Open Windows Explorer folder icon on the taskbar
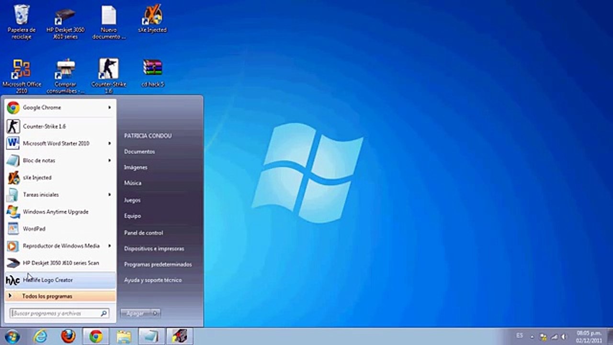613x345 pixels. [x=124, y=336]
